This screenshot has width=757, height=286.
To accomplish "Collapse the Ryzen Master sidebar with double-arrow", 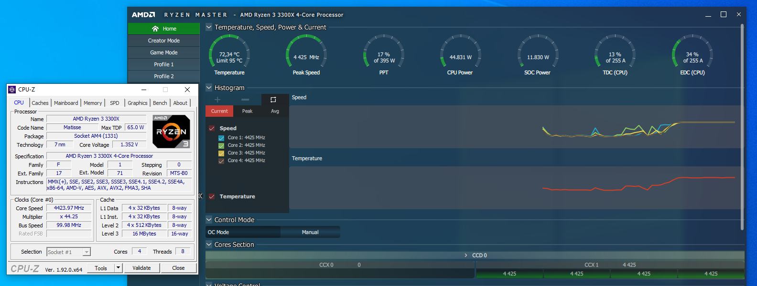I will coord(201,196).
